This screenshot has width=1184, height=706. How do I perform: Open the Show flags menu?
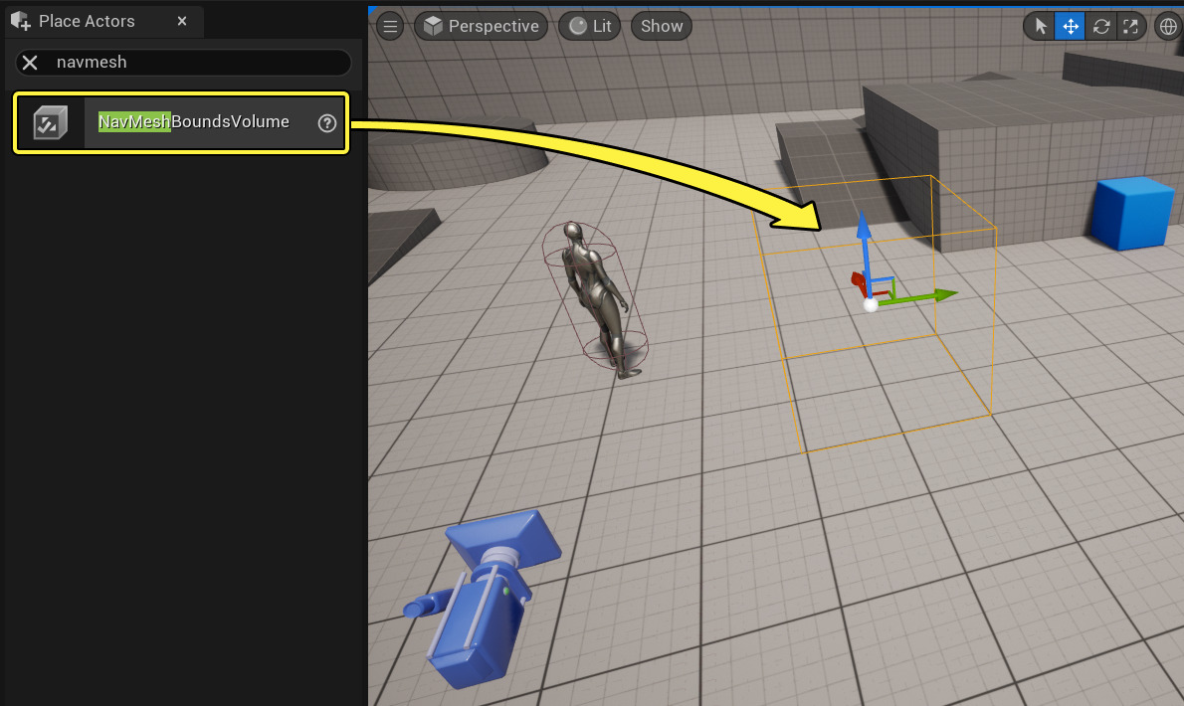pyautogui.click(x=662, y=27)
